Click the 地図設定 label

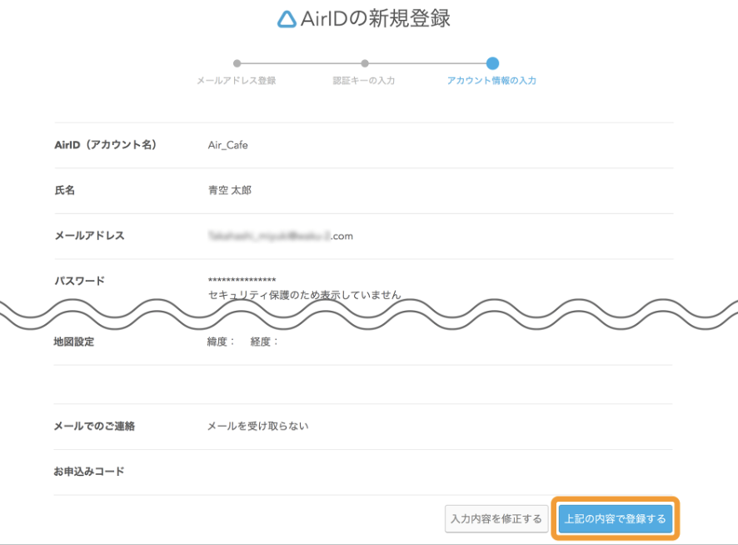click(74, 342)
